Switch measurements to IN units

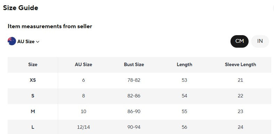[x=260, y=41]
